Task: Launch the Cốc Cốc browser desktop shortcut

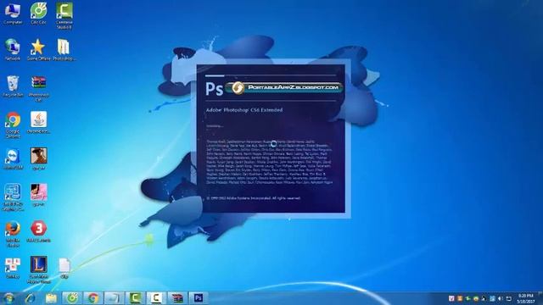Action: 38,14
